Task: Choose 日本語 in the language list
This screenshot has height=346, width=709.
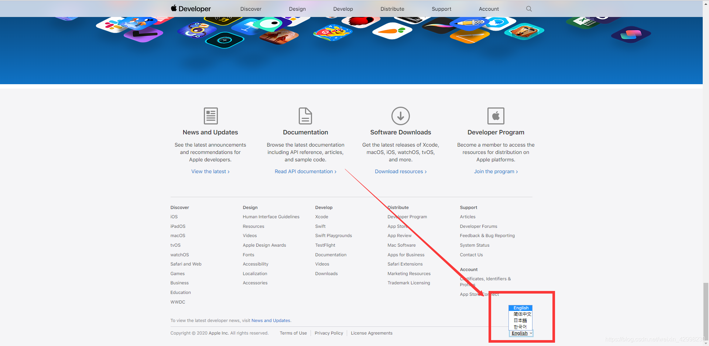Action: click(521, 321)
